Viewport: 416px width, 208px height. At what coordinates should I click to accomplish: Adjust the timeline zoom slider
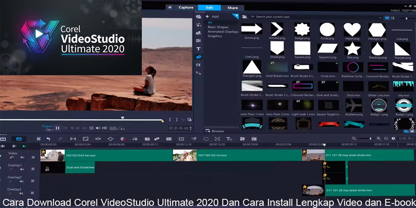[x=366, y=139]
